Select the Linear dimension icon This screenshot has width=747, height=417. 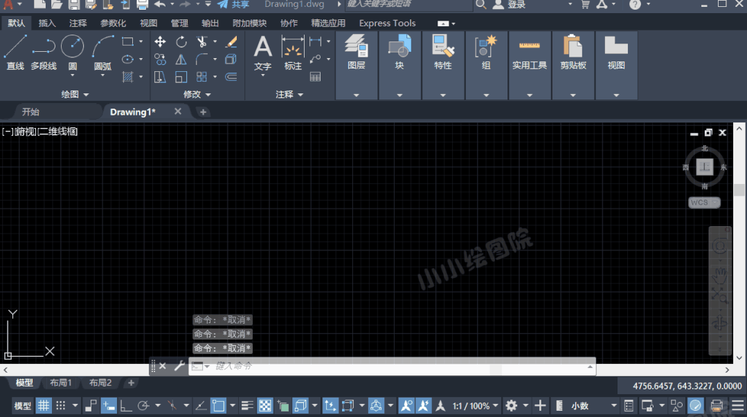[316, 41]
